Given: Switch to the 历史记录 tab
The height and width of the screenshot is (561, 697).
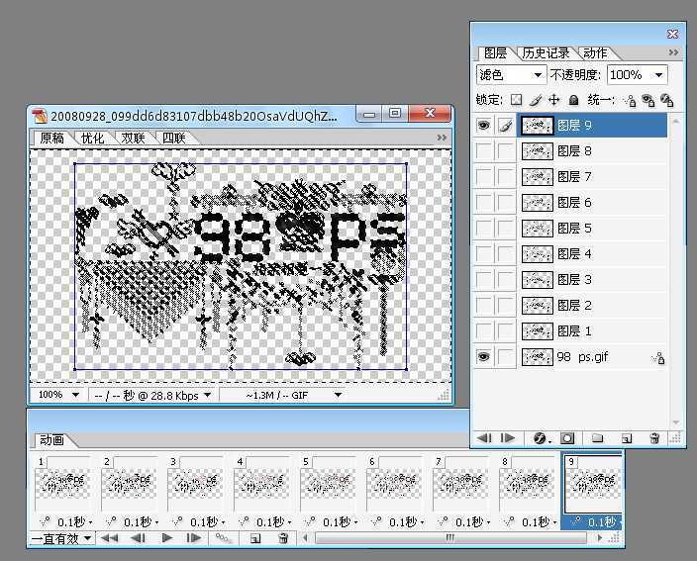Looking at the screenshot, I should [x=546, y=52].
